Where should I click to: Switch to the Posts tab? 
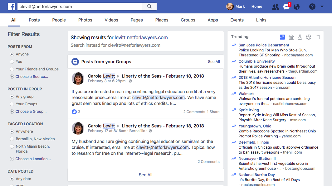(x=34, y=20)
